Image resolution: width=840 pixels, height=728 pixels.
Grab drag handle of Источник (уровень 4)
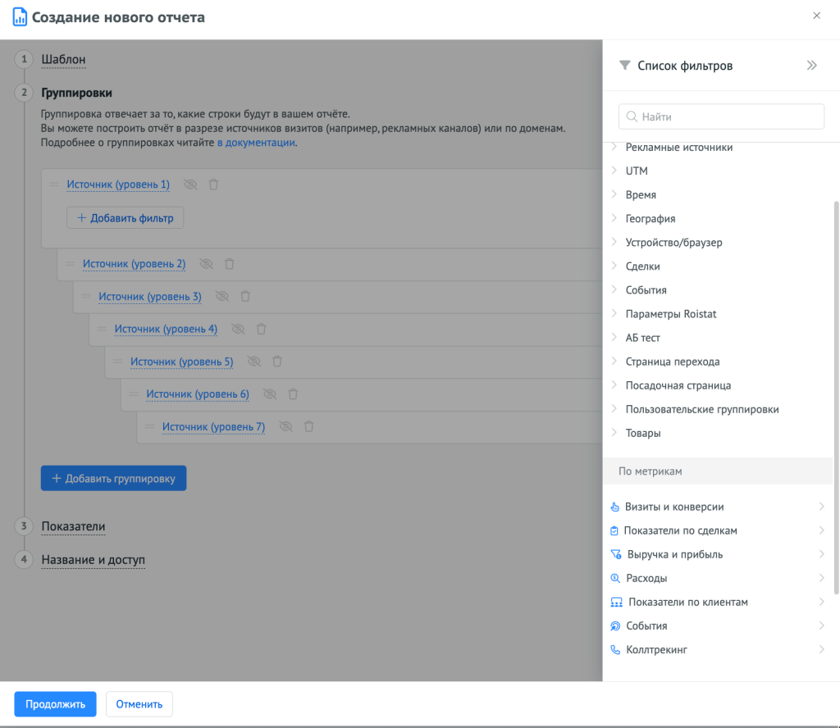(102, 329)
